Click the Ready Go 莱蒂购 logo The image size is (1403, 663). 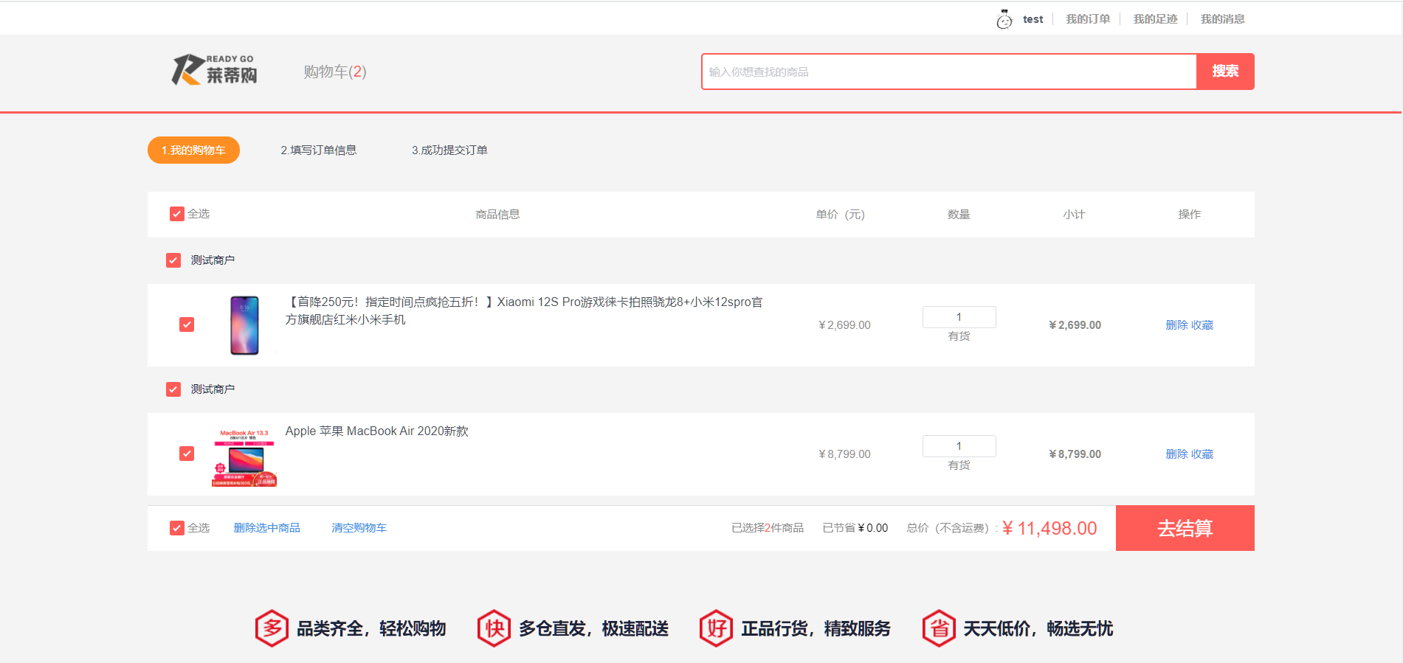point(215,70)
